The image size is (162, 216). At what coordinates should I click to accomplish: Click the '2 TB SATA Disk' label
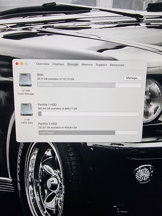pos(27,121)
